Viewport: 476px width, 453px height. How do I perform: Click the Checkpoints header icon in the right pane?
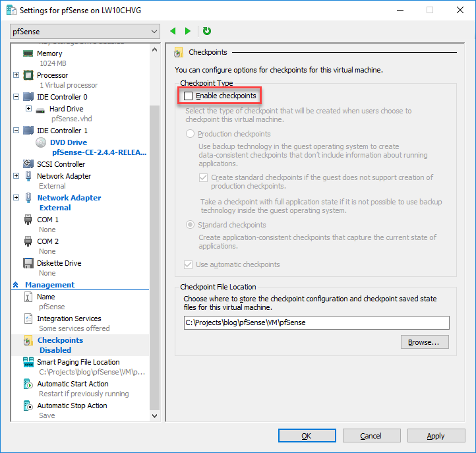coord(179,52)
